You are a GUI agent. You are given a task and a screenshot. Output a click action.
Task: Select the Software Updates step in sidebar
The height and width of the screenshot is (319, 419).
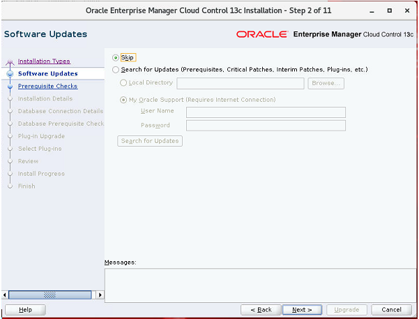tap(47, 74)
